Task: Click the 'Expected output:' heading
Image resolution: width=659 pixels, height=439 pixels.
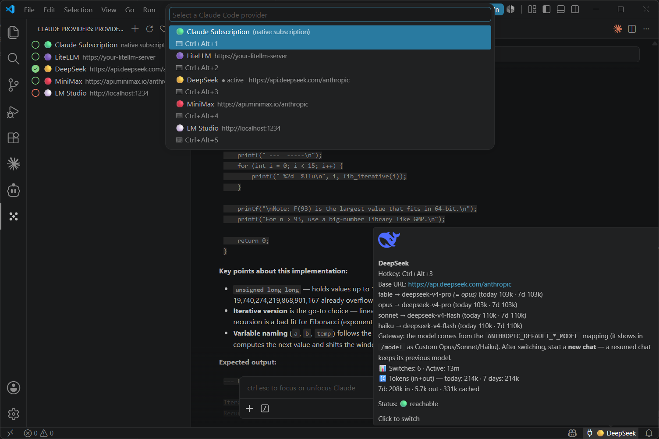Action: tap(248, 362)
